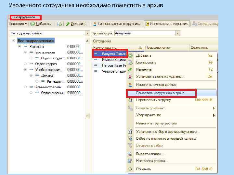The image size is (234, 175).
Task: Click person icon beside Изменить личные данные
Action: [x=130, y=85]
